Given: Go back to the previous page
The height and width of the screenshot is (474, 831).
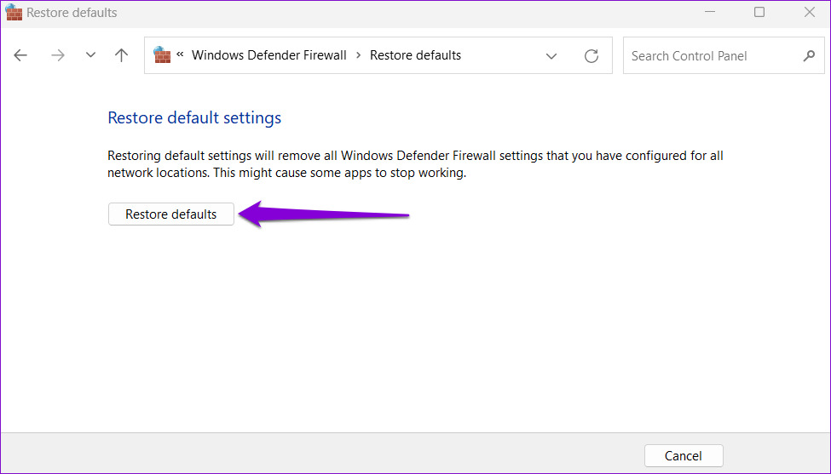Looking at the screenshot, I should 20,55.
